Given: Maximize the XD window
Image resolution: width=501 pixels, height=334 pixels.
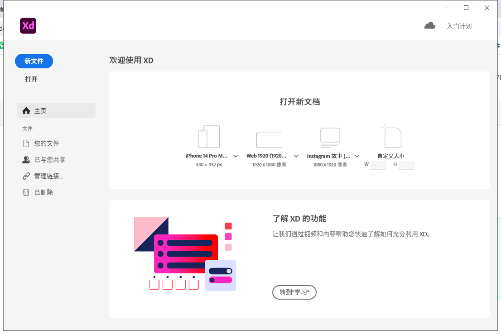Looking at the screenshot, I should [x=466, y=8].
